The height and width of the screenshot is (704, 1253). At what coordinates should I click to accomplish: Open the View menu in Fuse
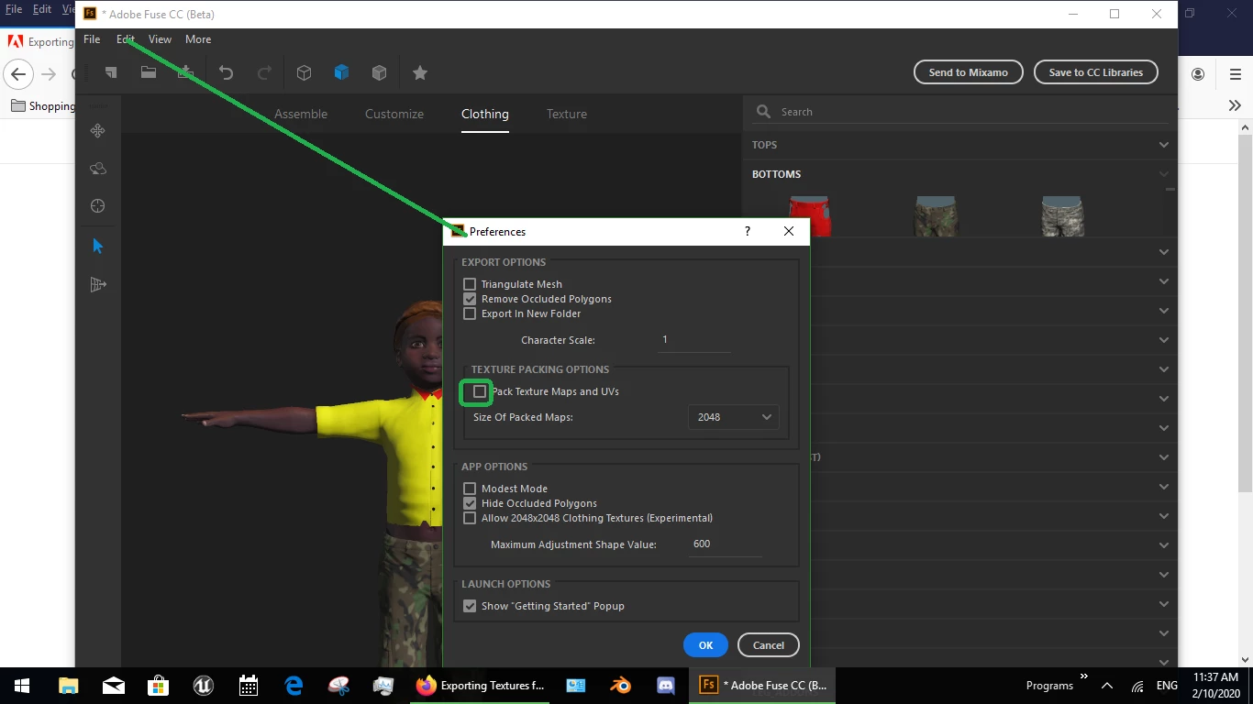coord(160,39)
